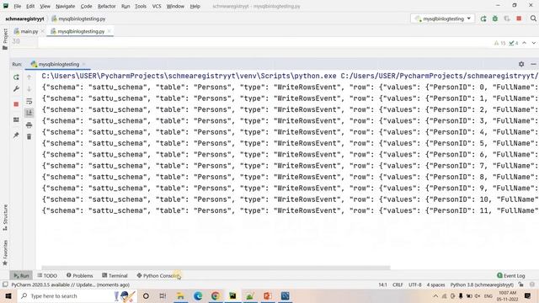Hide the Run tool window
This screenshot has height=303, width=539.
(533, 64)
